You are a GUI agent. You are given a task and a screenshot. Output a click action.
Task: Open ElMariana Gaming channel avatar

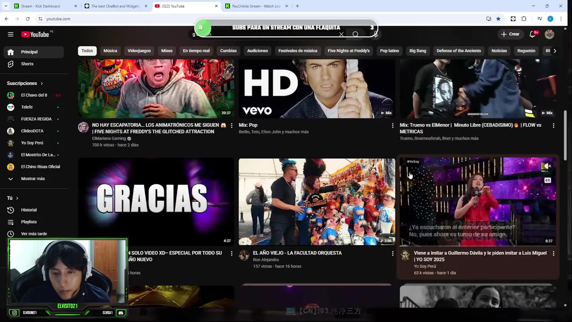pyautogui.click(x=83, y=127)
